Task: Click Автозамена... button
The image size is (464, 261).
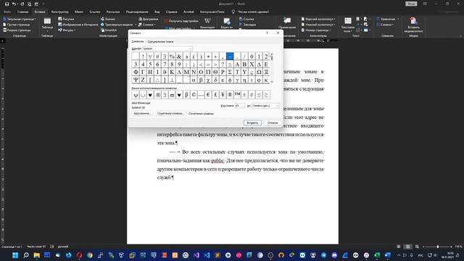Action: pyautogui.click(x=142, y=113)
